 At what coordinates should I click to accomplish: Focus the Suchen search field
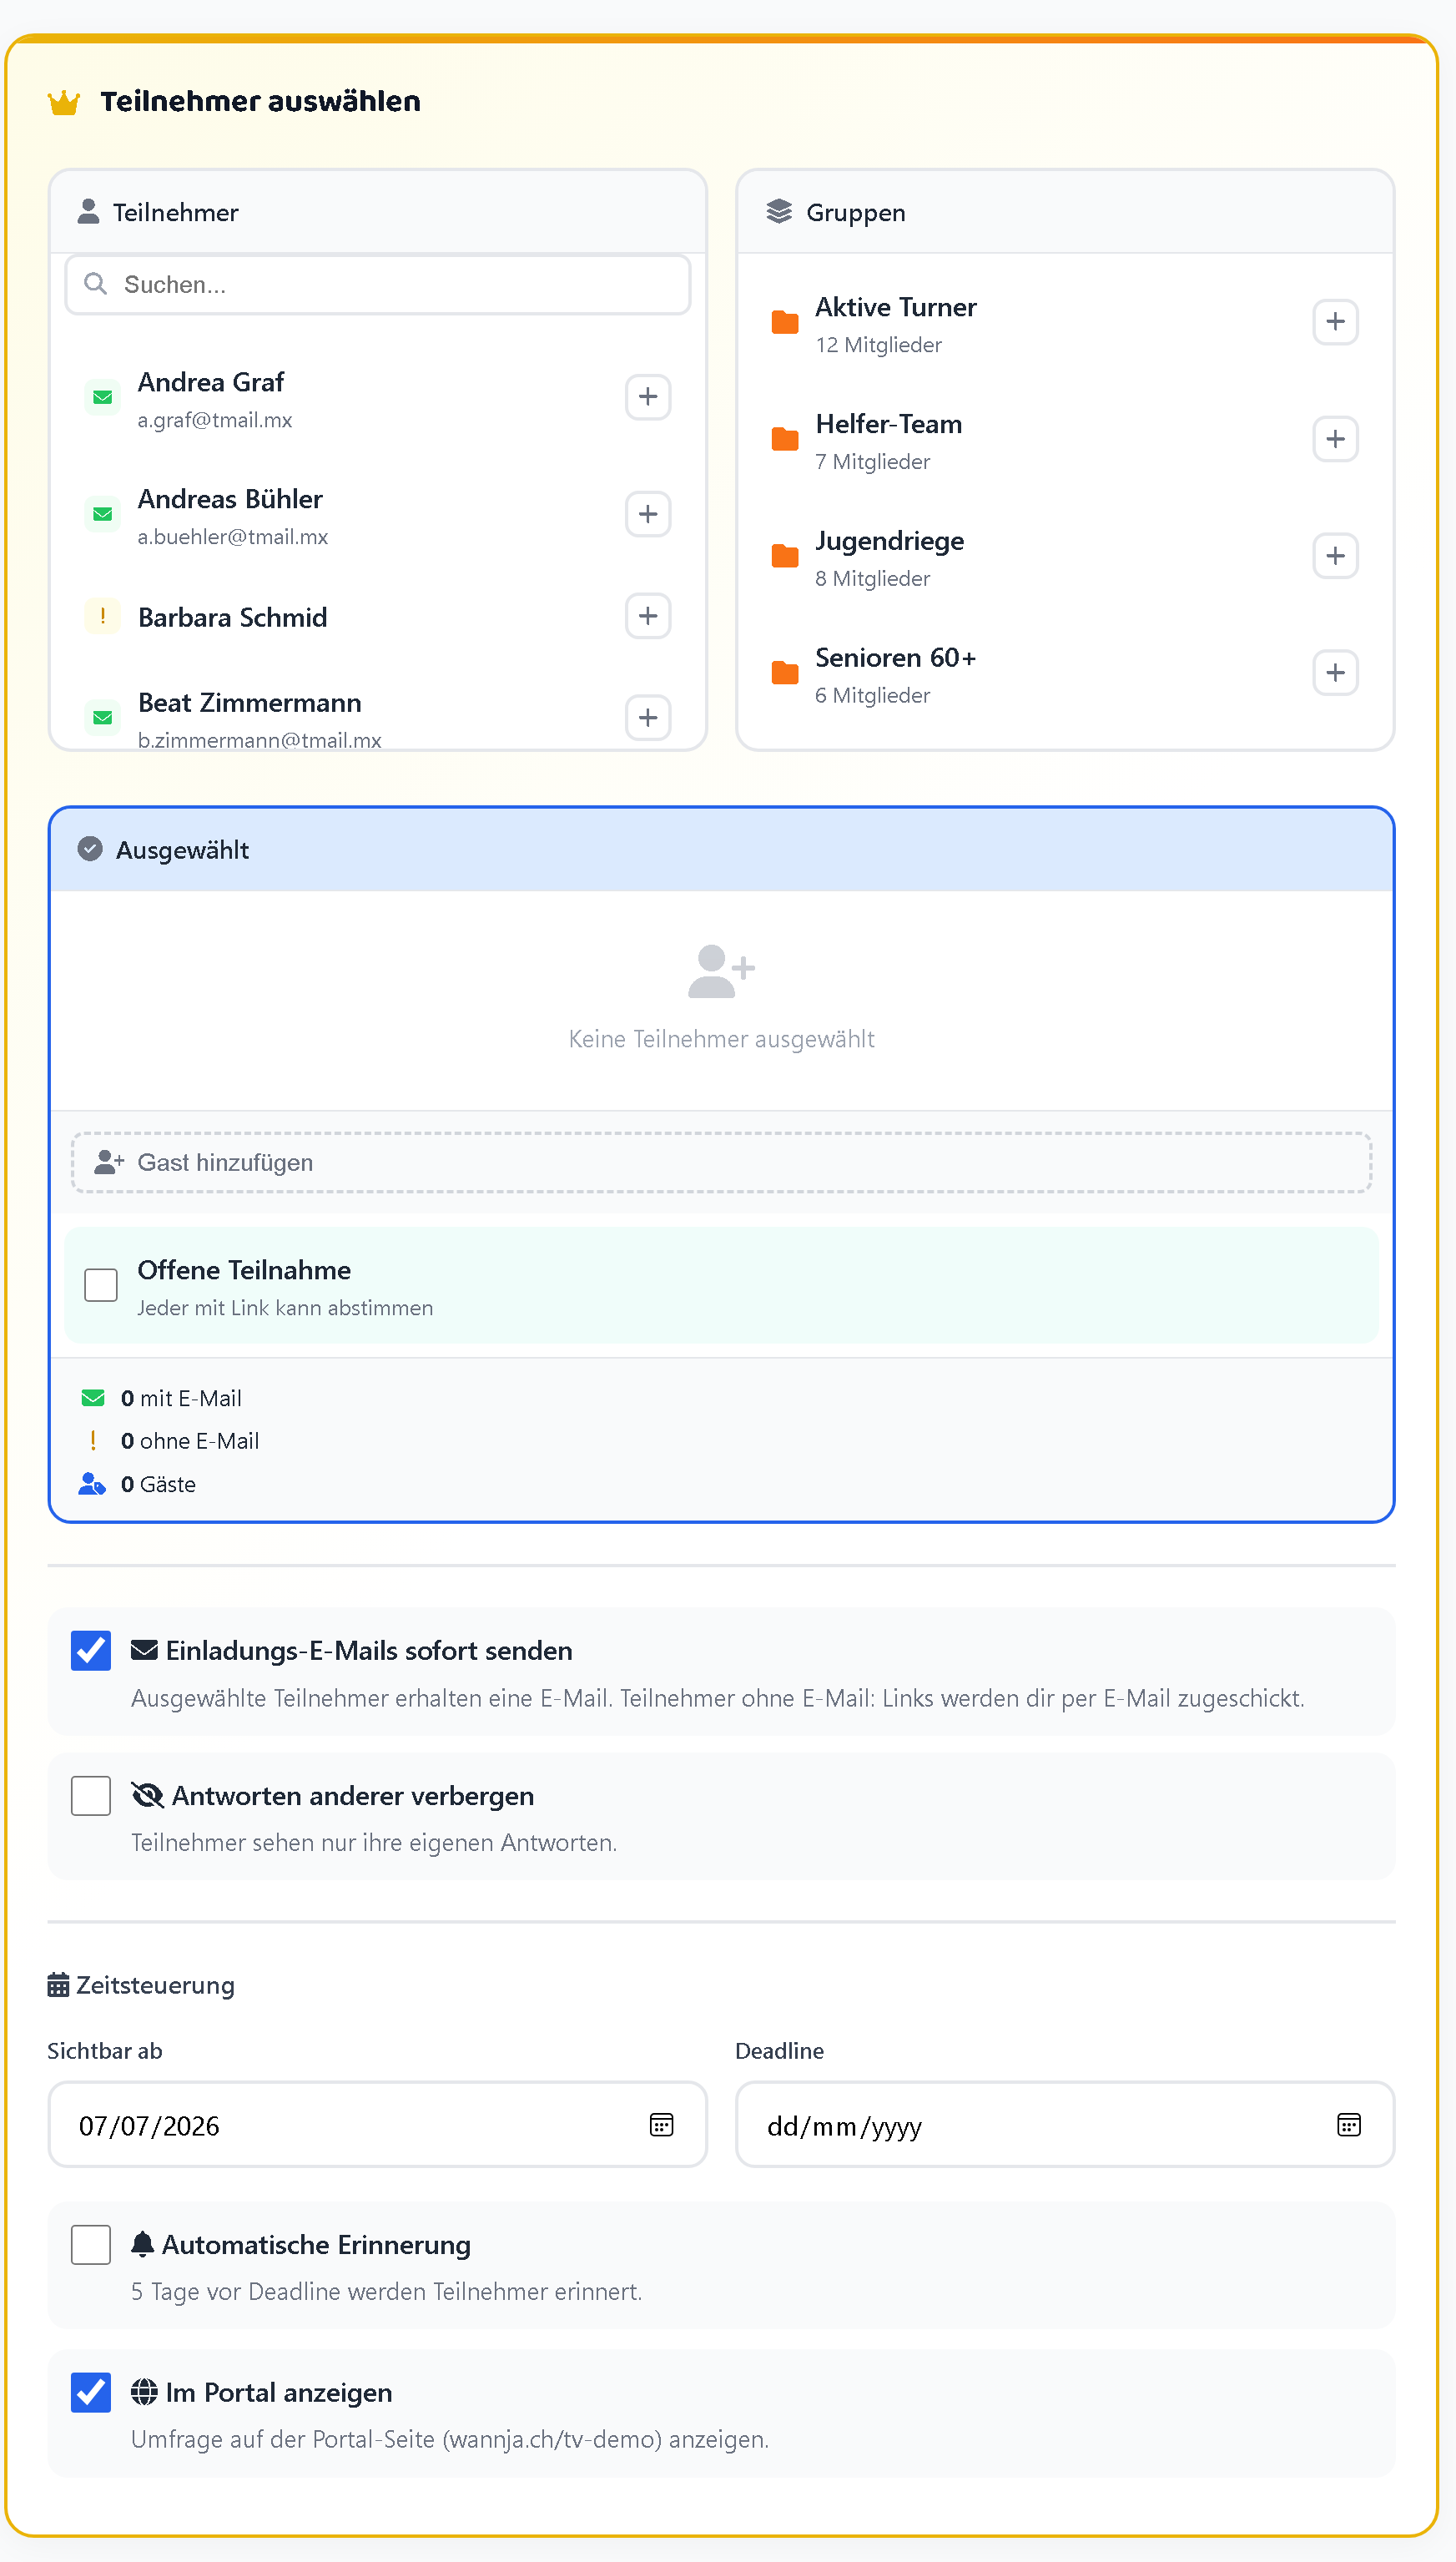(x=378, y=285)
